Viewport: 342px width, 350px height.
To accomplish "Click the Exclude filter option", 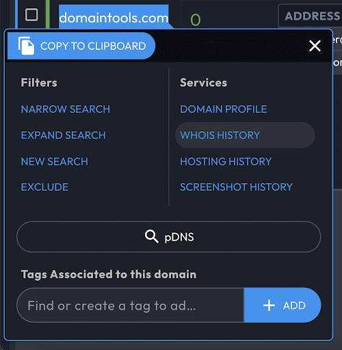I will (x=44, y=187).
